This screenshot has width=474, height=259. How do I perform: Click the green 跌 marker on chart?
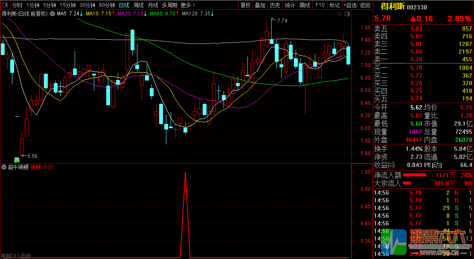(x=17, y=160)
